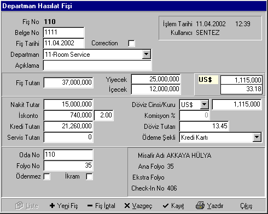Select the 11-Room Service department field
The height and width of the screenshot is (214, 268).
(97, 54)
